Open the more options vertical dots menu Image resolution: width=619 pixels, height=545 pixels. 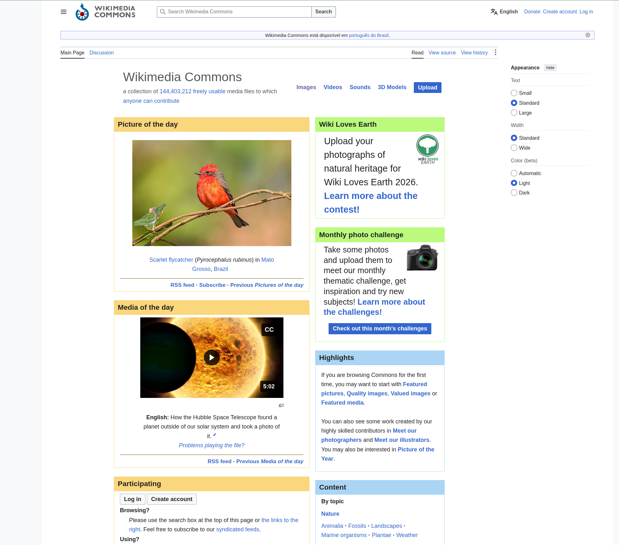495,53
